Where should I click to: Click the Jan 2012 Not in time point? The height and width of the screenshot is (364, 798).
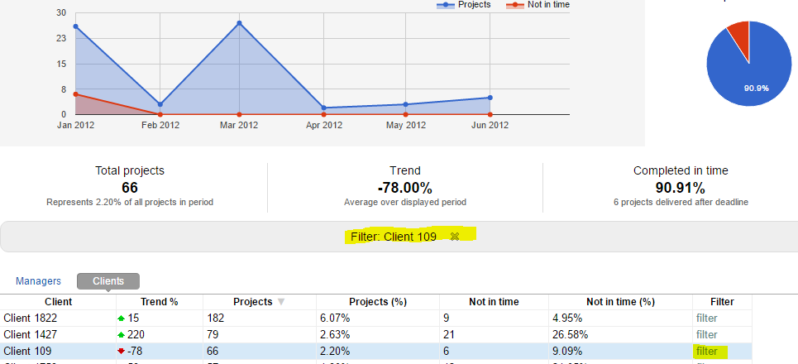[x=75, y=94]
